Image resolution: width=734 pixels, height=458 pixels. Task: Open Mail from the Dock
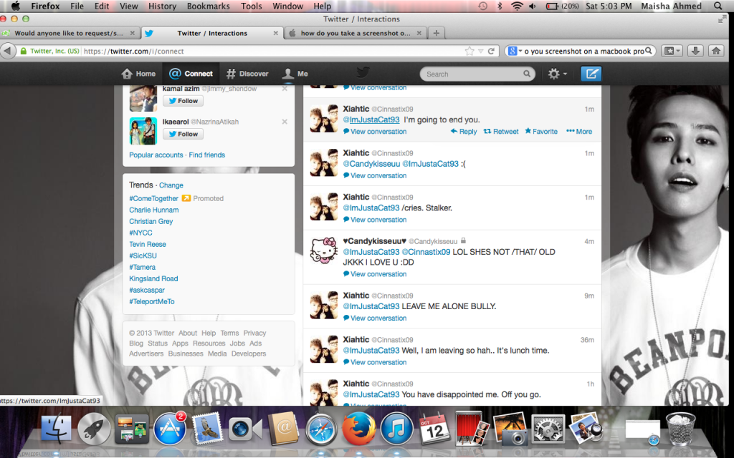click(208, 429)
